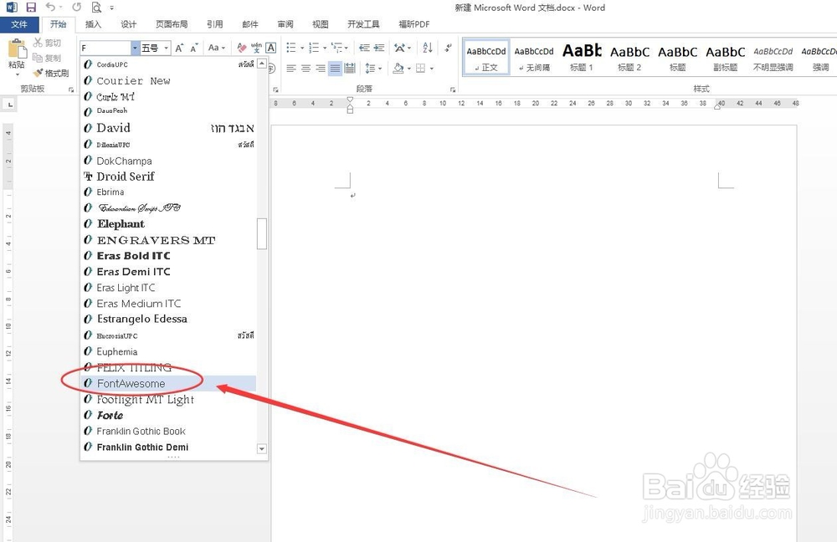
Task: Click inside the font name box
Action: tap(105, 48)
